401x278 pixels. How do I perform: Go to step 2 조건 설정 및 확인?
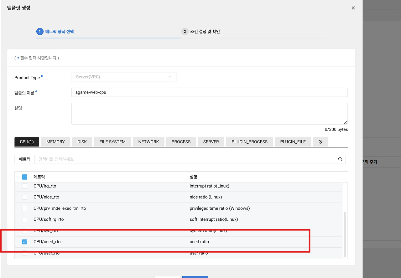(x=200, y=32)
